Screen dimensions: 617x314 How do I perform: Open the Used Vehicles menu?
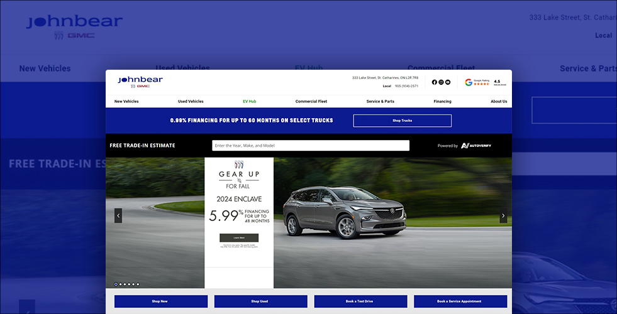[191, 101]
